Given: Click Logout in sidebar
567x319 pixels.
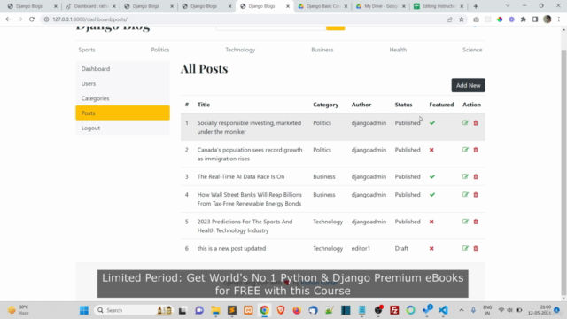Looking at the screenshot, I should click(122, 128).
